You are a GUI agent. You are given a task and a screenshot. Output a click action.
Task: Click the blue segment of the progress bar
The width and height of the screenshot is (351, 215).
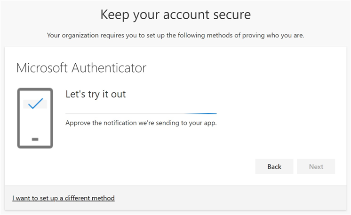pos(202,113)
